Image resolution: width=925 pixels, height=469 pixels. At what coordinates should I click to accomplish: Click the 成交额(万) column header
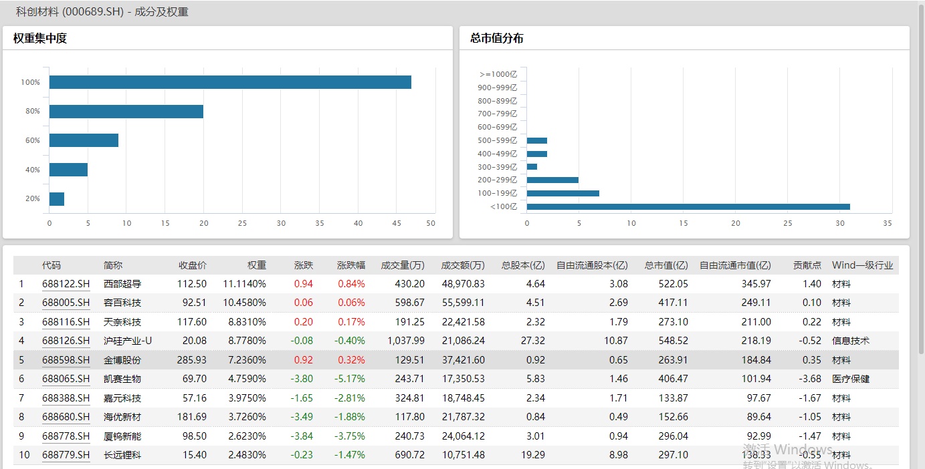point(463,265)
